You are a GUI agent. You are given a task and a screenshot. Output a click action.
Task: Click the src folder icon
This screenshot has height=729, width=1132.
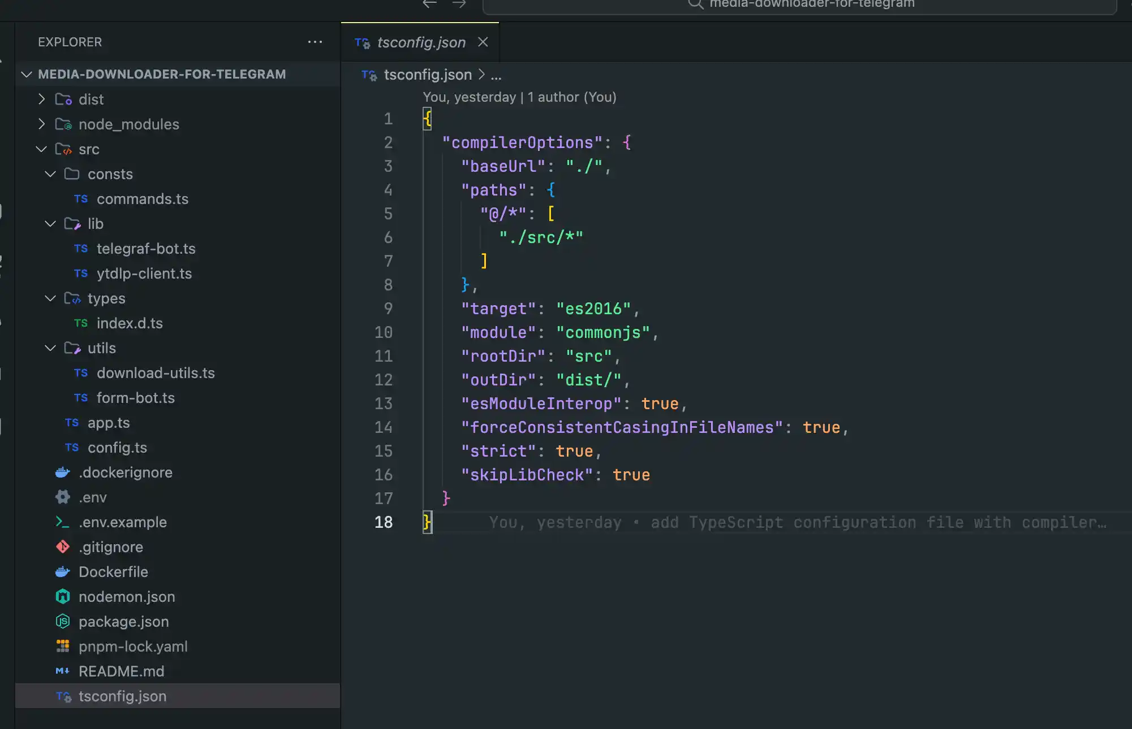(x=63, y=149)
